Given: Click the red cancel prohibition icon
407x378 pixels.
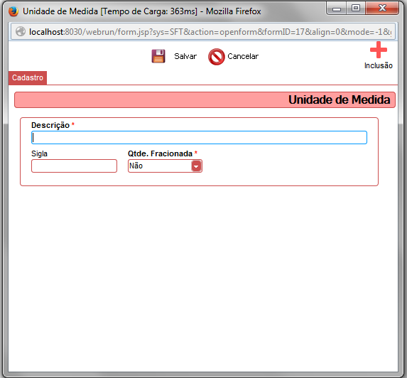Looking at the screenshot, I should (216, 57).
